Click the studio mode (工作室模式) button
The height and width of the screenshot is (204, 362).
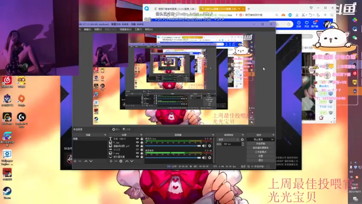(x=261, y=152)
